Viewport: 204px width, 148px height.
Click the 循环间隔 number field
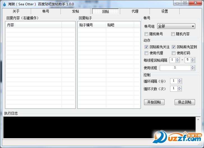tap(174, 81)
